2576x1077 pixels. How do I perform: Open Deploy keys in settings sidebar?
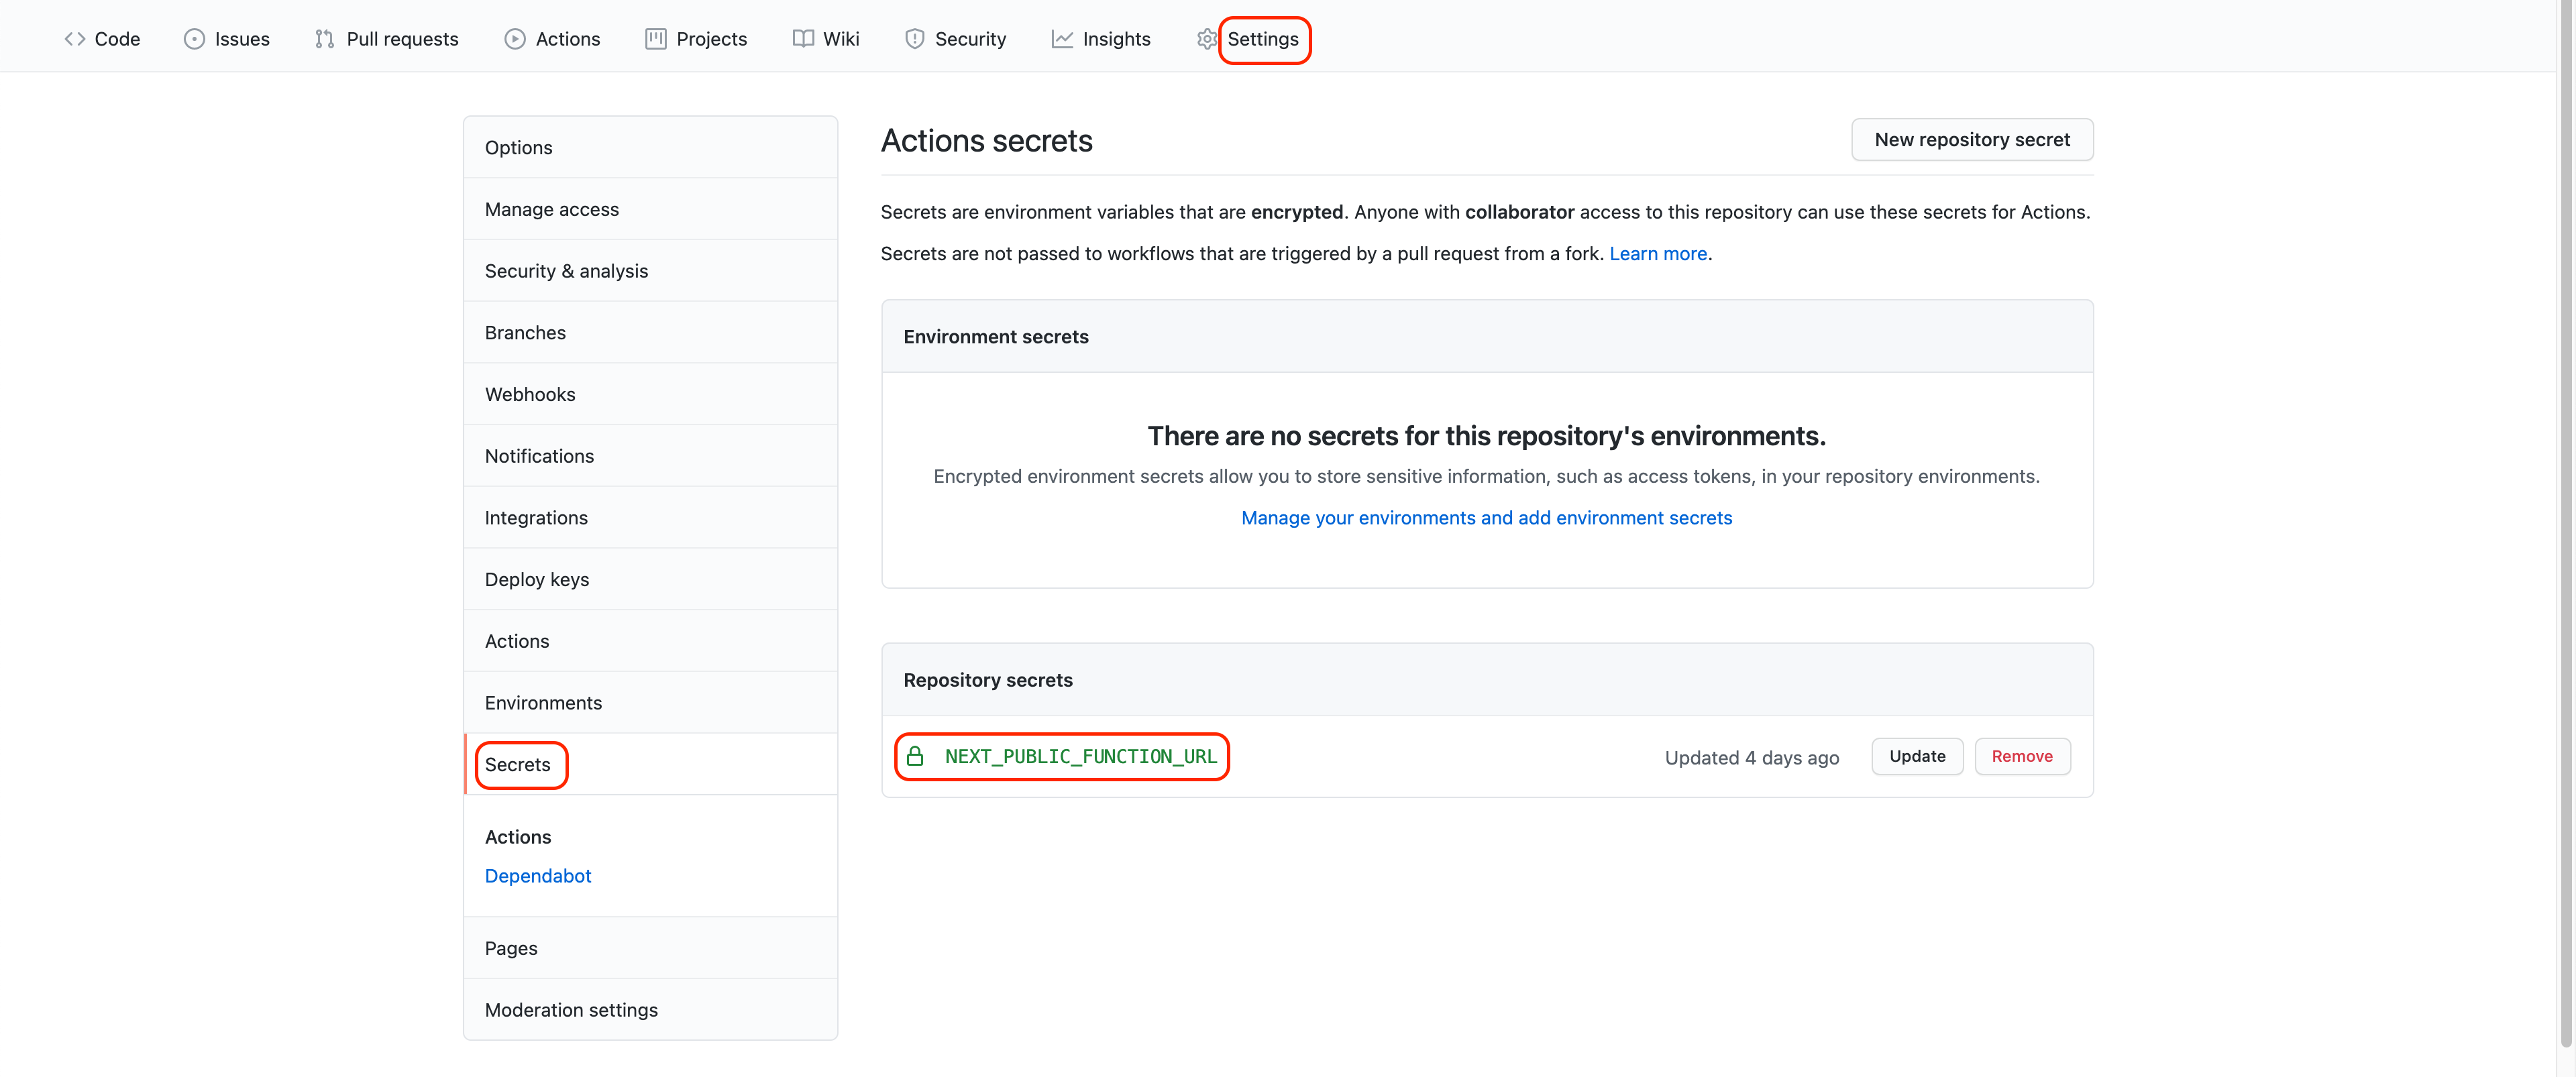[x=537, y=580]
